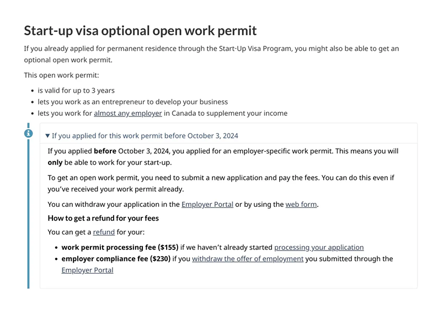The image size is (438, 309).
Task: Click the bold word 'before' in the first alert paragraph
Action: coord(106,151)
